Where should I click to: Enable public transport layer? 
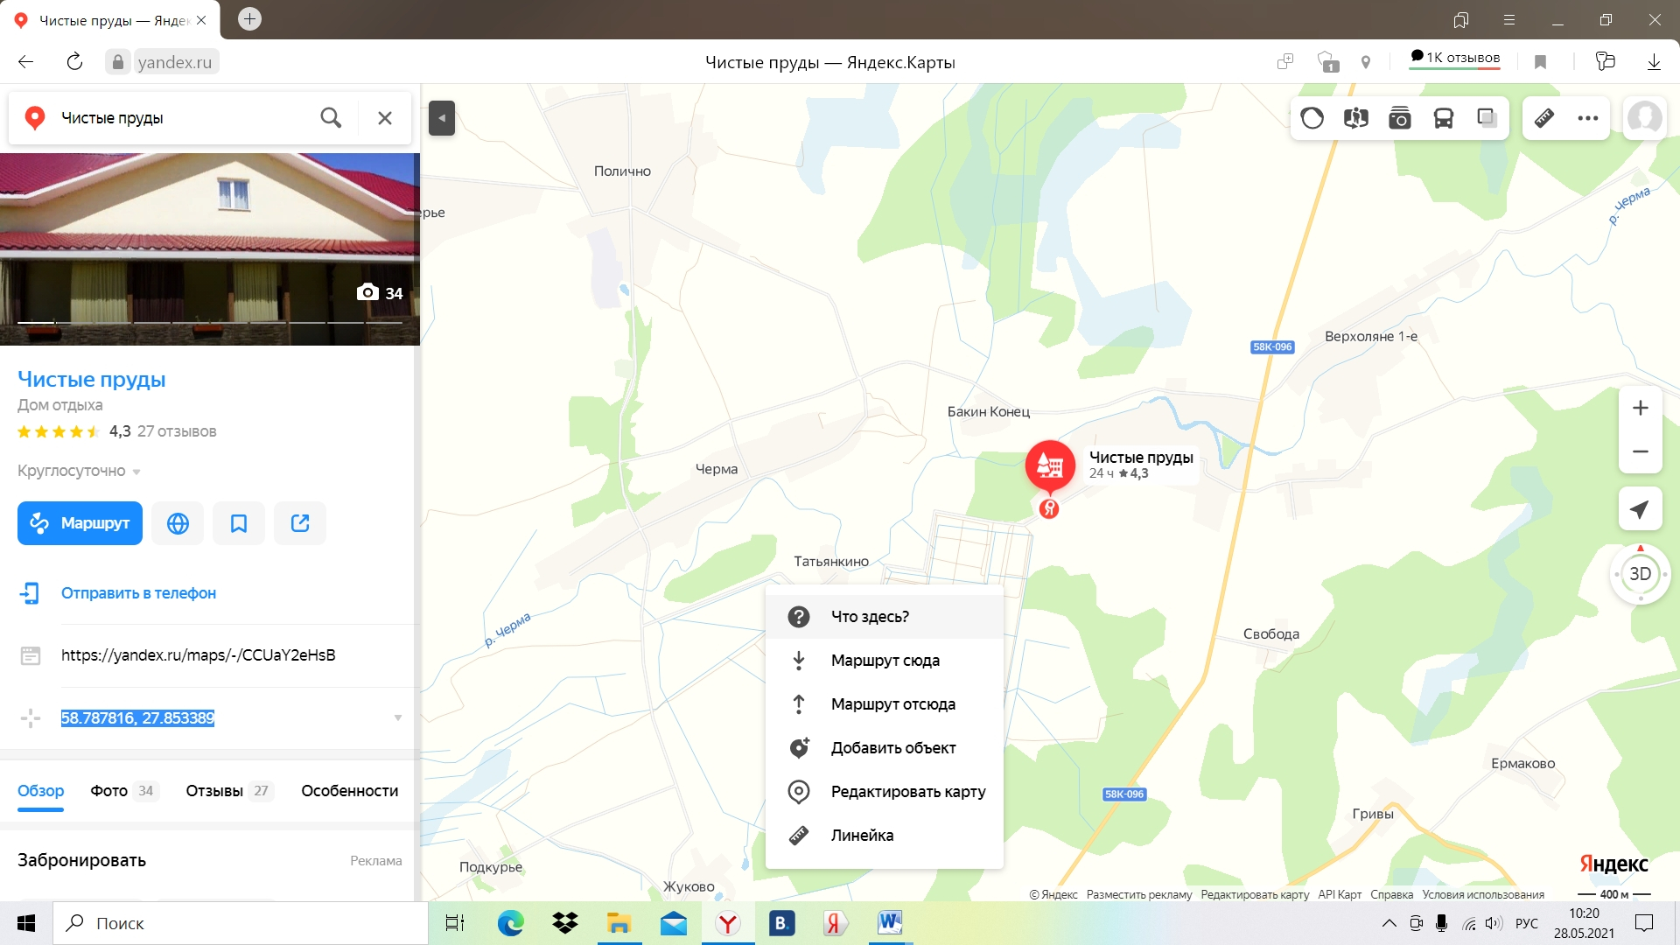pyautogui.click(x=1443, y=118)
